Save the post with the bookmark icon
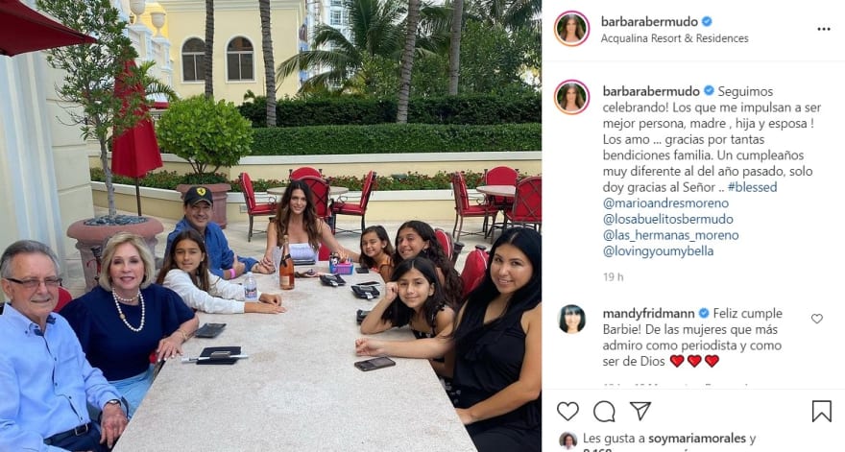This screenshot has width=845, height=452. [821, 411]
